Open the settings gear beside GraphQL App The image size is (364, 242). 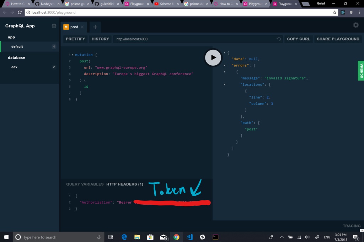pyautogui.click(x=54, y=26)
